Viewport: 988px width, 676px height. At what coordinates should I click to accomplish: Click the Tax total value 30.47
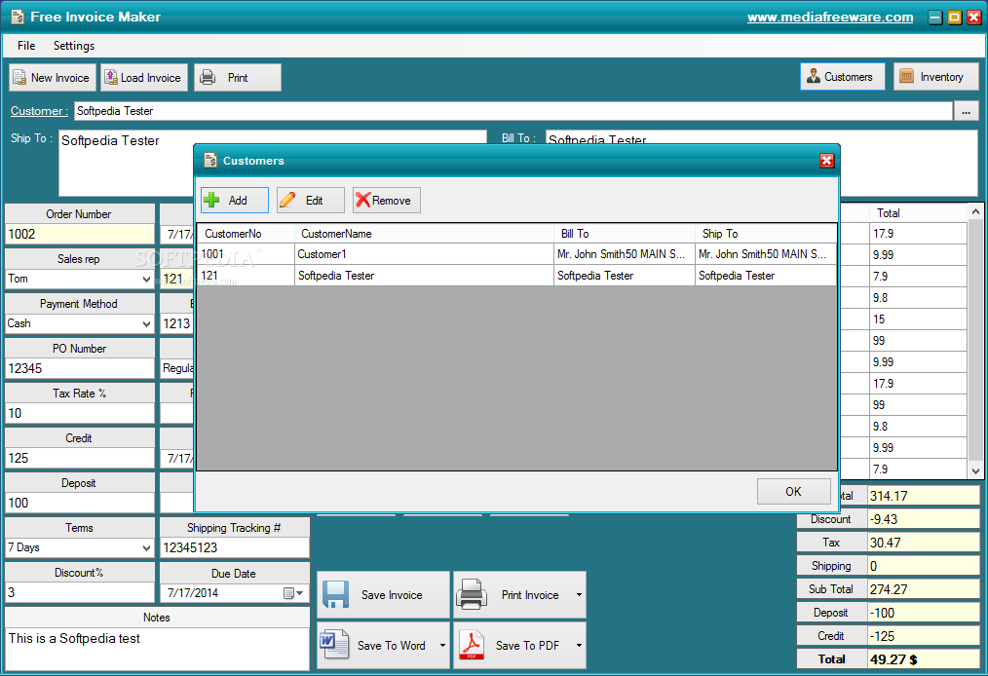(923, 543)
